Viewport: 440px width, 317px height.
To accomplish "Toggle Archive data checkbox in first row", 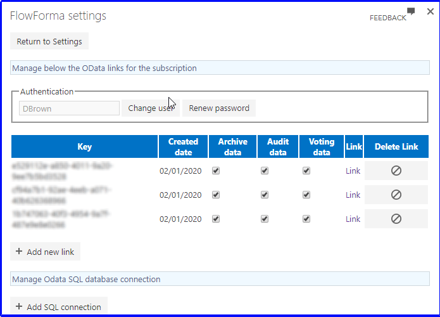I will coord(216,171).
